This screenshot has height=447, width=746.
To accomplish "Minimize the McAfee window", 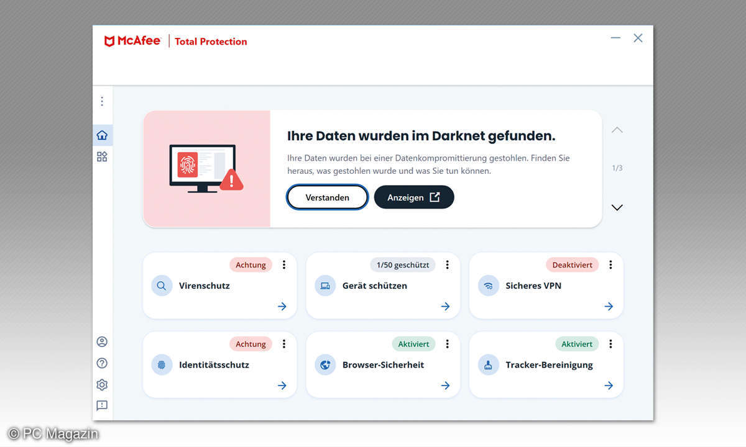I will (x=615, y=38).
